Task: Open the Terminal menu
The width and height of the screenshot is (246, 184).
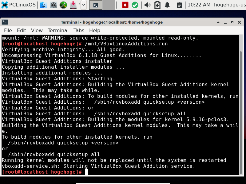Action: (x=58, y=30)
